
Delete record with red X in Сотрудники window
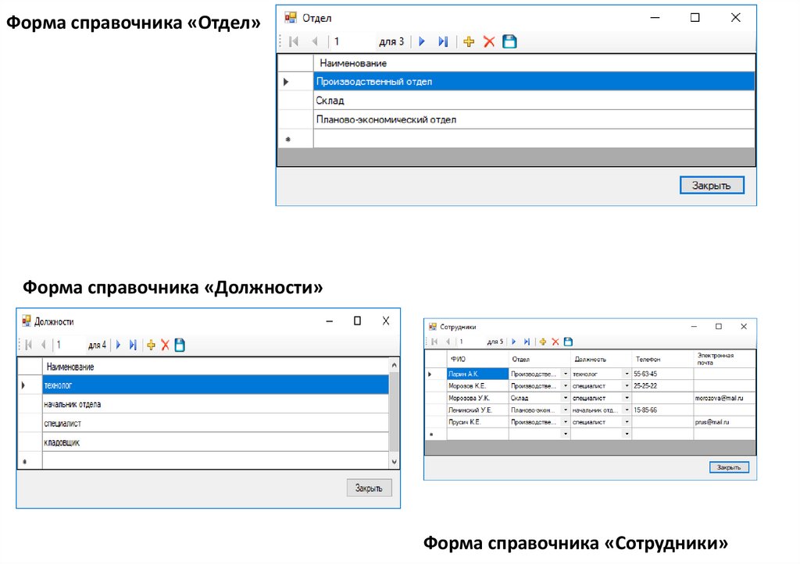click(555, 342)
